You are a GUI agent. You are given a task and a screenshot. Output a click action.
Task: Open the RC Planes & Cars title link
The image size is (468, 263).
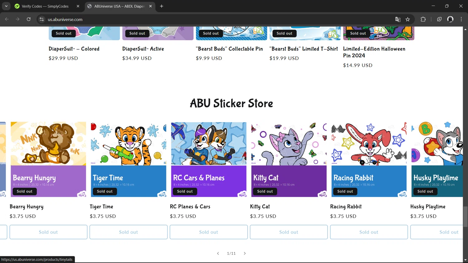tap(190, 207)
